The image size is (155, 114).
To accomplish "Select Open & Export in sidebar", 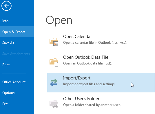I will [x=17, y=32].
